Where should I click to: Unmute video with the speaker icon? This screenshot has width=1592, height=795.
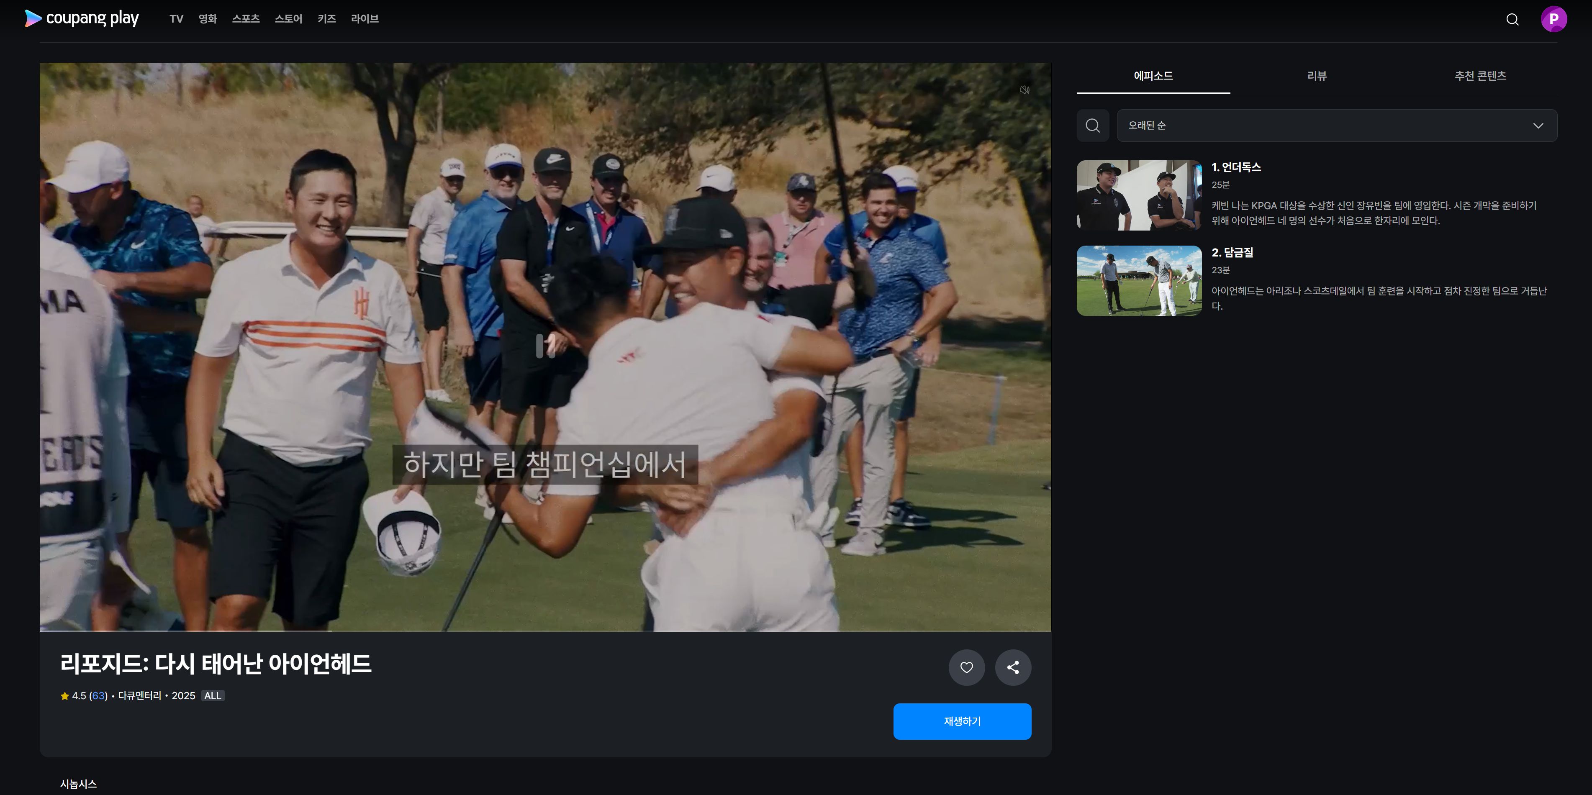click(1024, 90)
